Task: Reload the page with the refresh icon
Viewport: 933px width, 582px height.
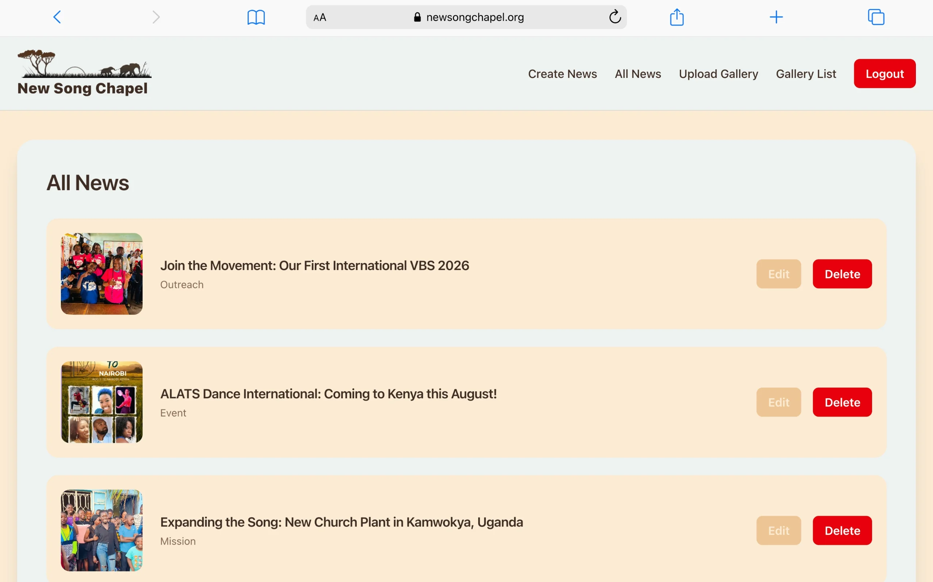Action: coord(615,17)
